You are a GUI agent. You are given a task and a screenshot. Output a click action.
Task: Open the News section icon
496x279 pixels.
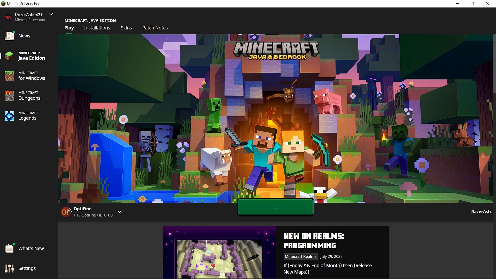tap(10, 36)
